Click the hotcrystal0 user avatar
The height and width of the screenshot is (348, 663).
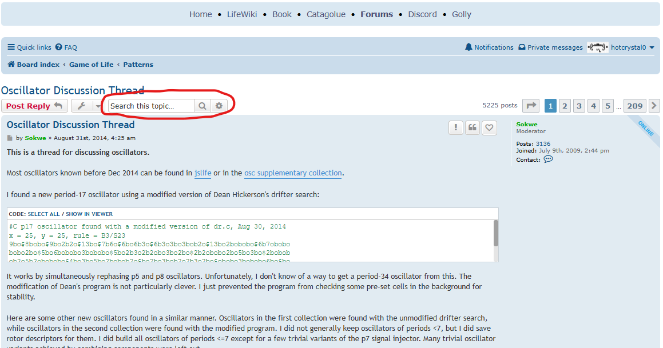[597, 47]
